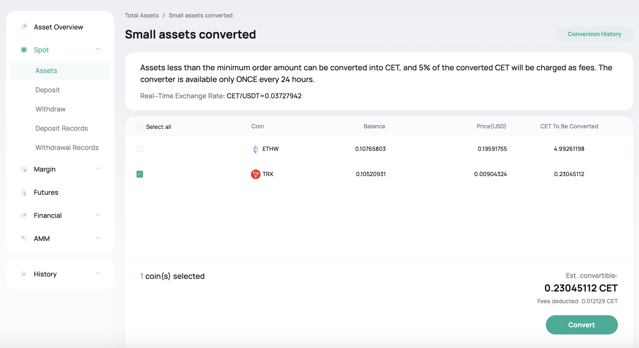
Task: Click the exchange rate CET/USDT=0.03727942
Action: 264,96
